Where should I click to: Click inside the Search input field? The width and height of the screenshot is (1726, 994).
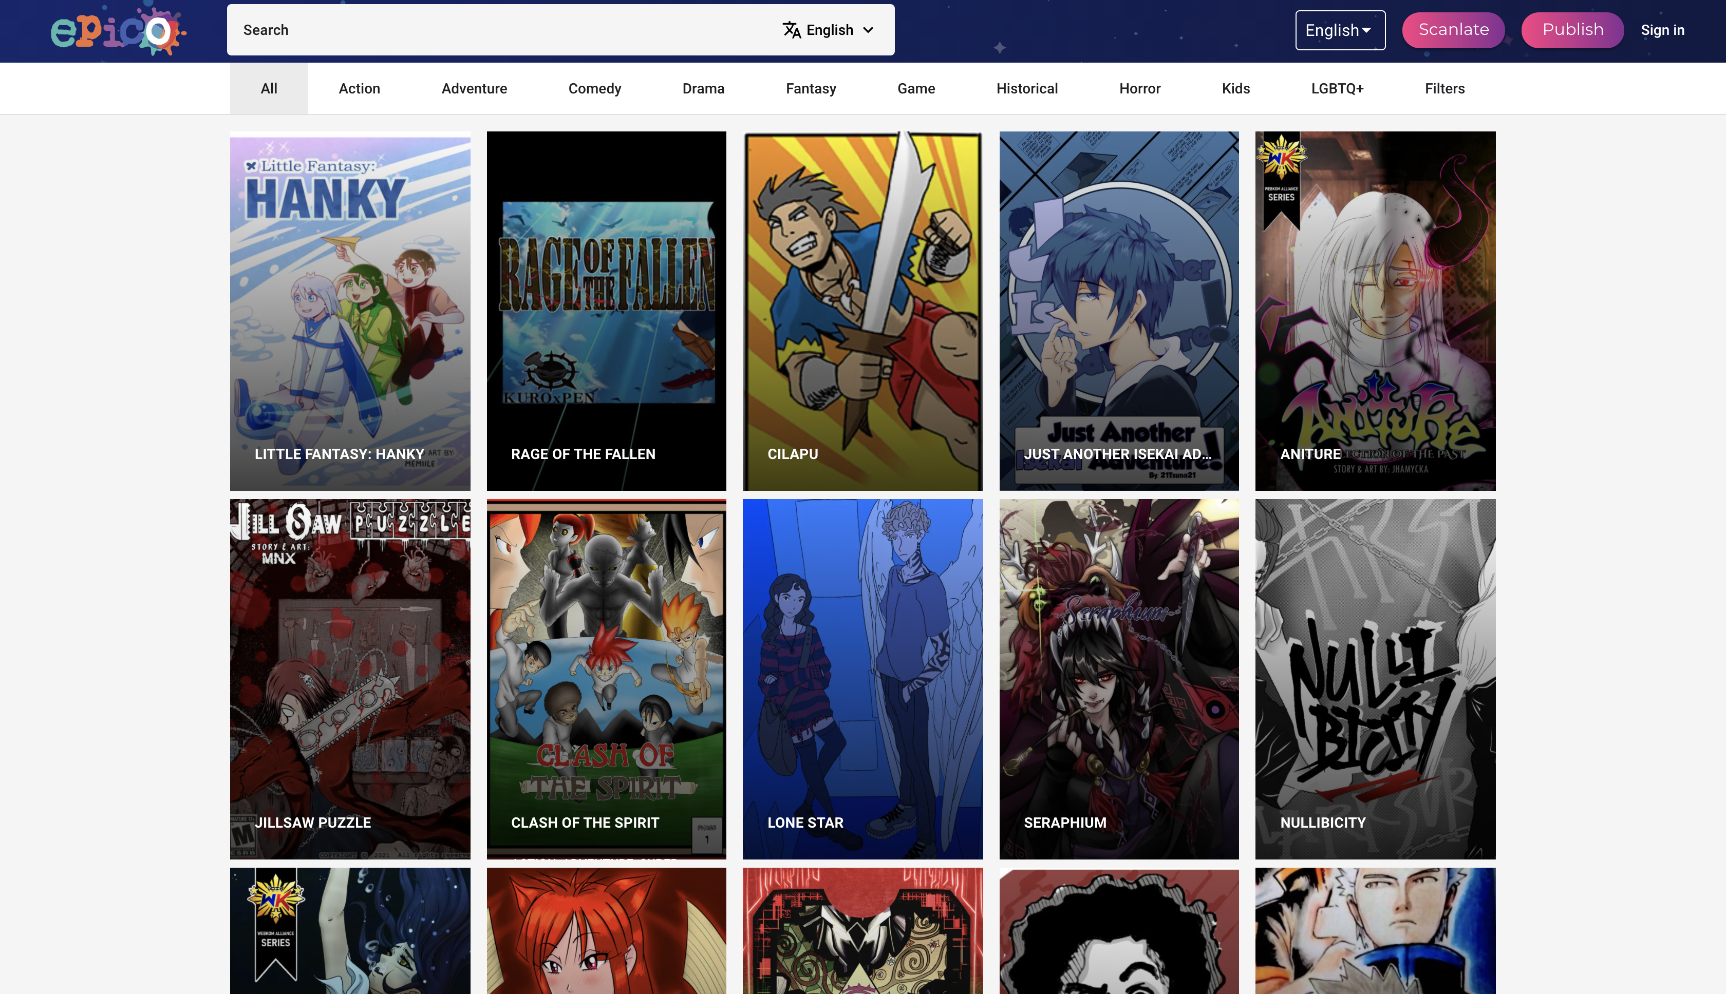click(478, 29)
